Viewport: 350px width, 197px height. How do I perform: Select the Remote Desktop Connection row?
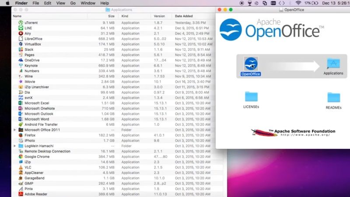click(x=117, y=151)
